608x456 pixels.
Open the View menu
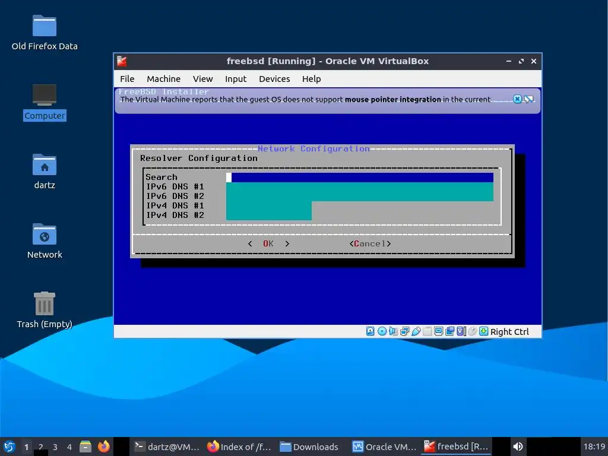(x=203, y=79)
